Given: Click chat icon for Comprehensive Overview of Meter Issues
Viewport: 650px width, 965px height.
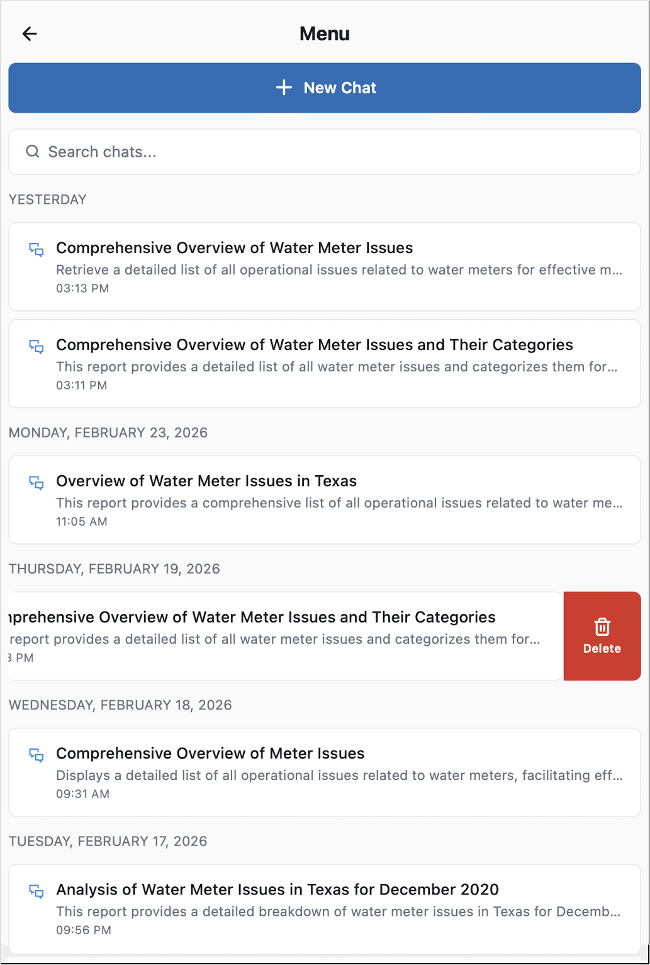Looking at the screenshot, I should (x=36, y=755).
